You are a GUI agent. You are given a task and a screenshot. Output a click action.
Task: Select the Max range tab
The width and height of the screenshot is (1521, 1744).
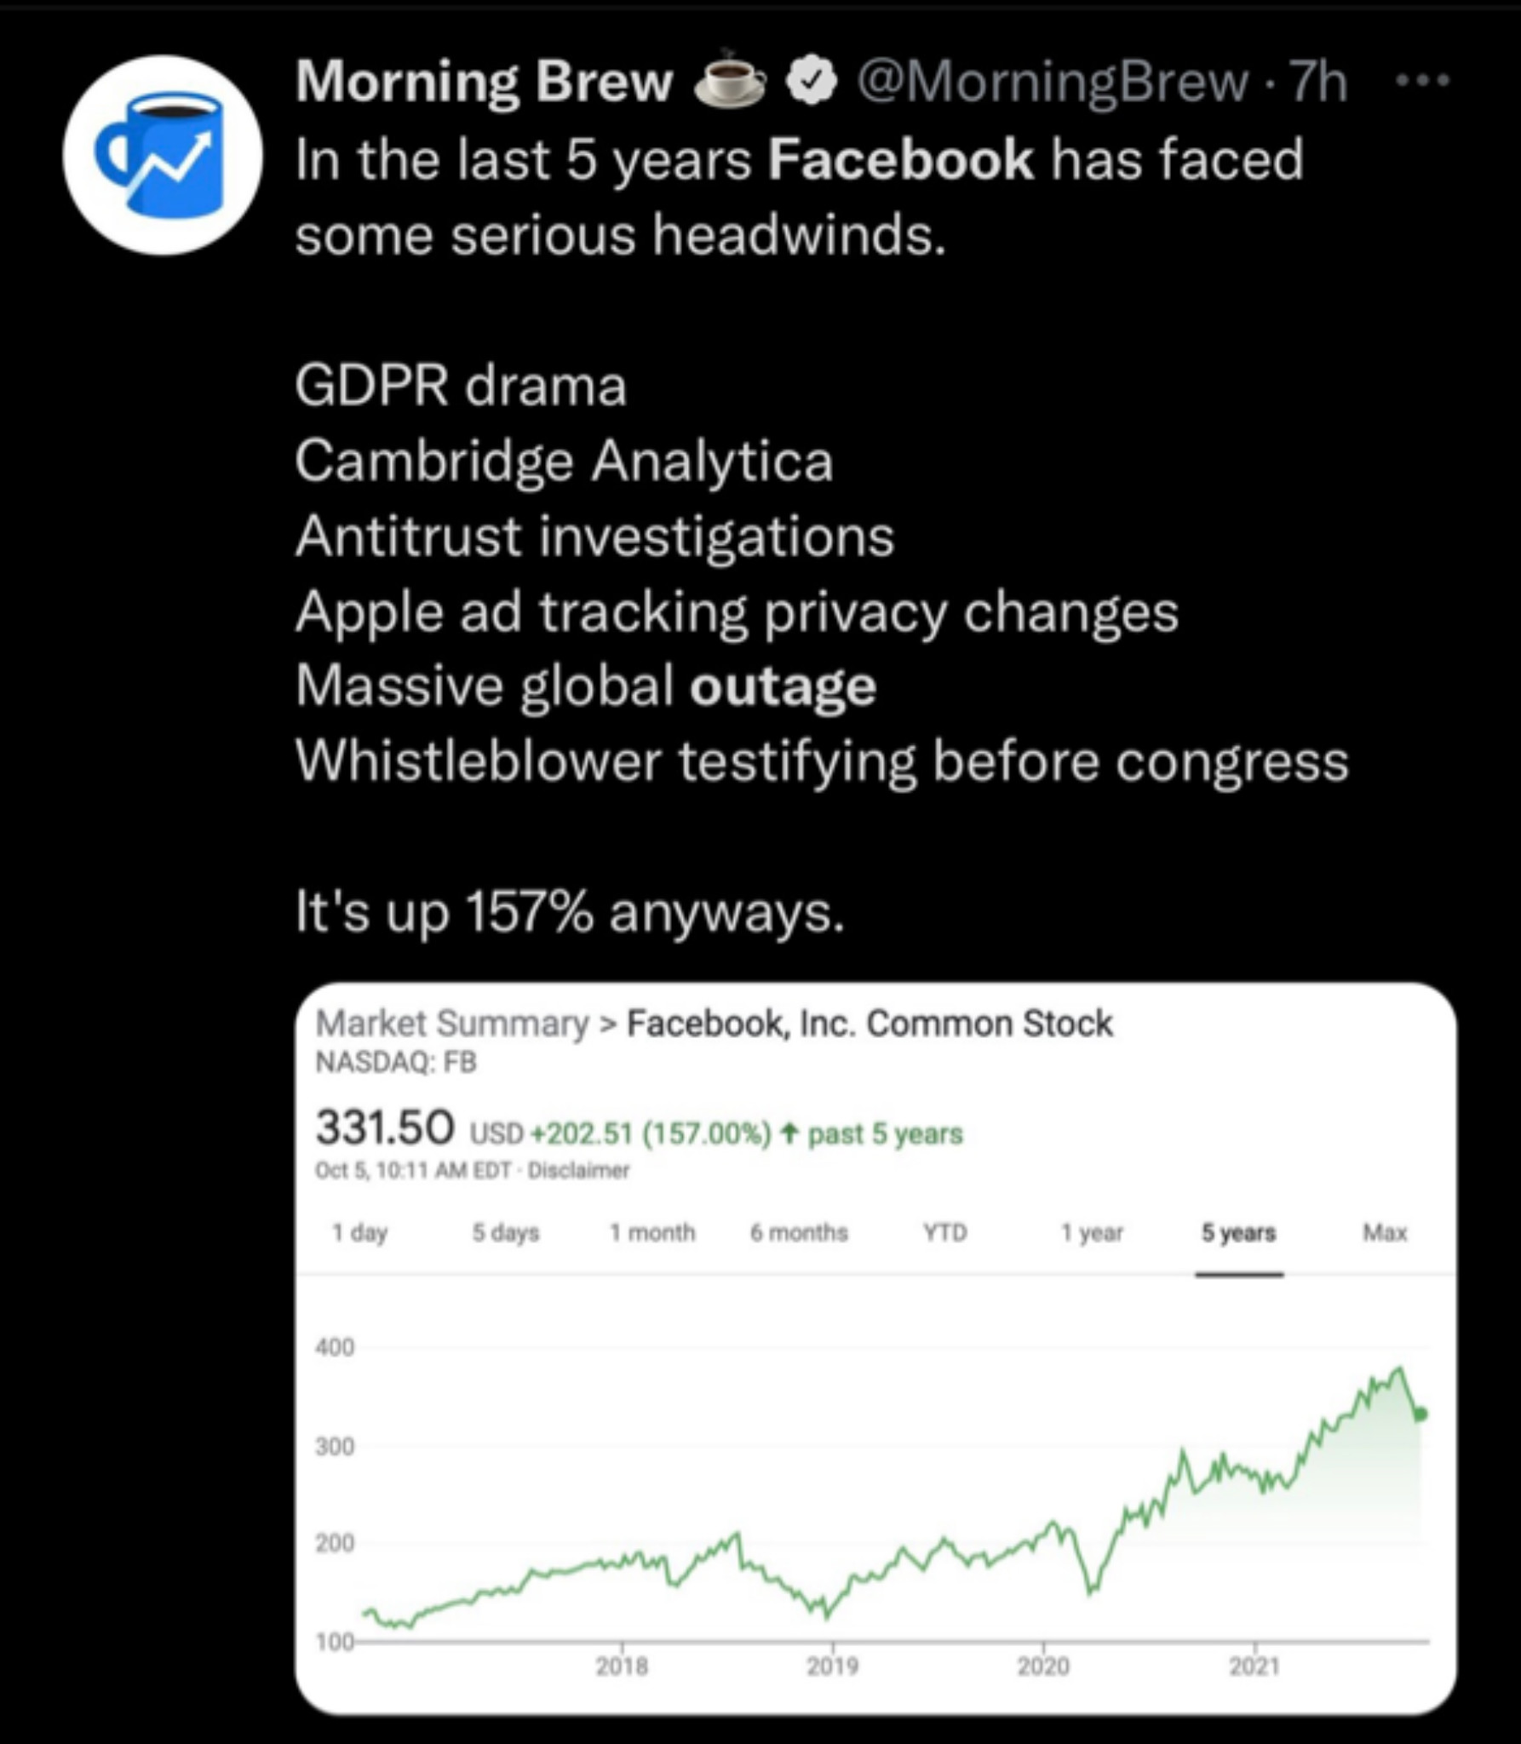[x=1385, y=1232]
